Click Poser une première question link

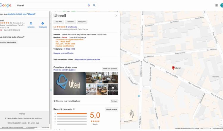65,70
